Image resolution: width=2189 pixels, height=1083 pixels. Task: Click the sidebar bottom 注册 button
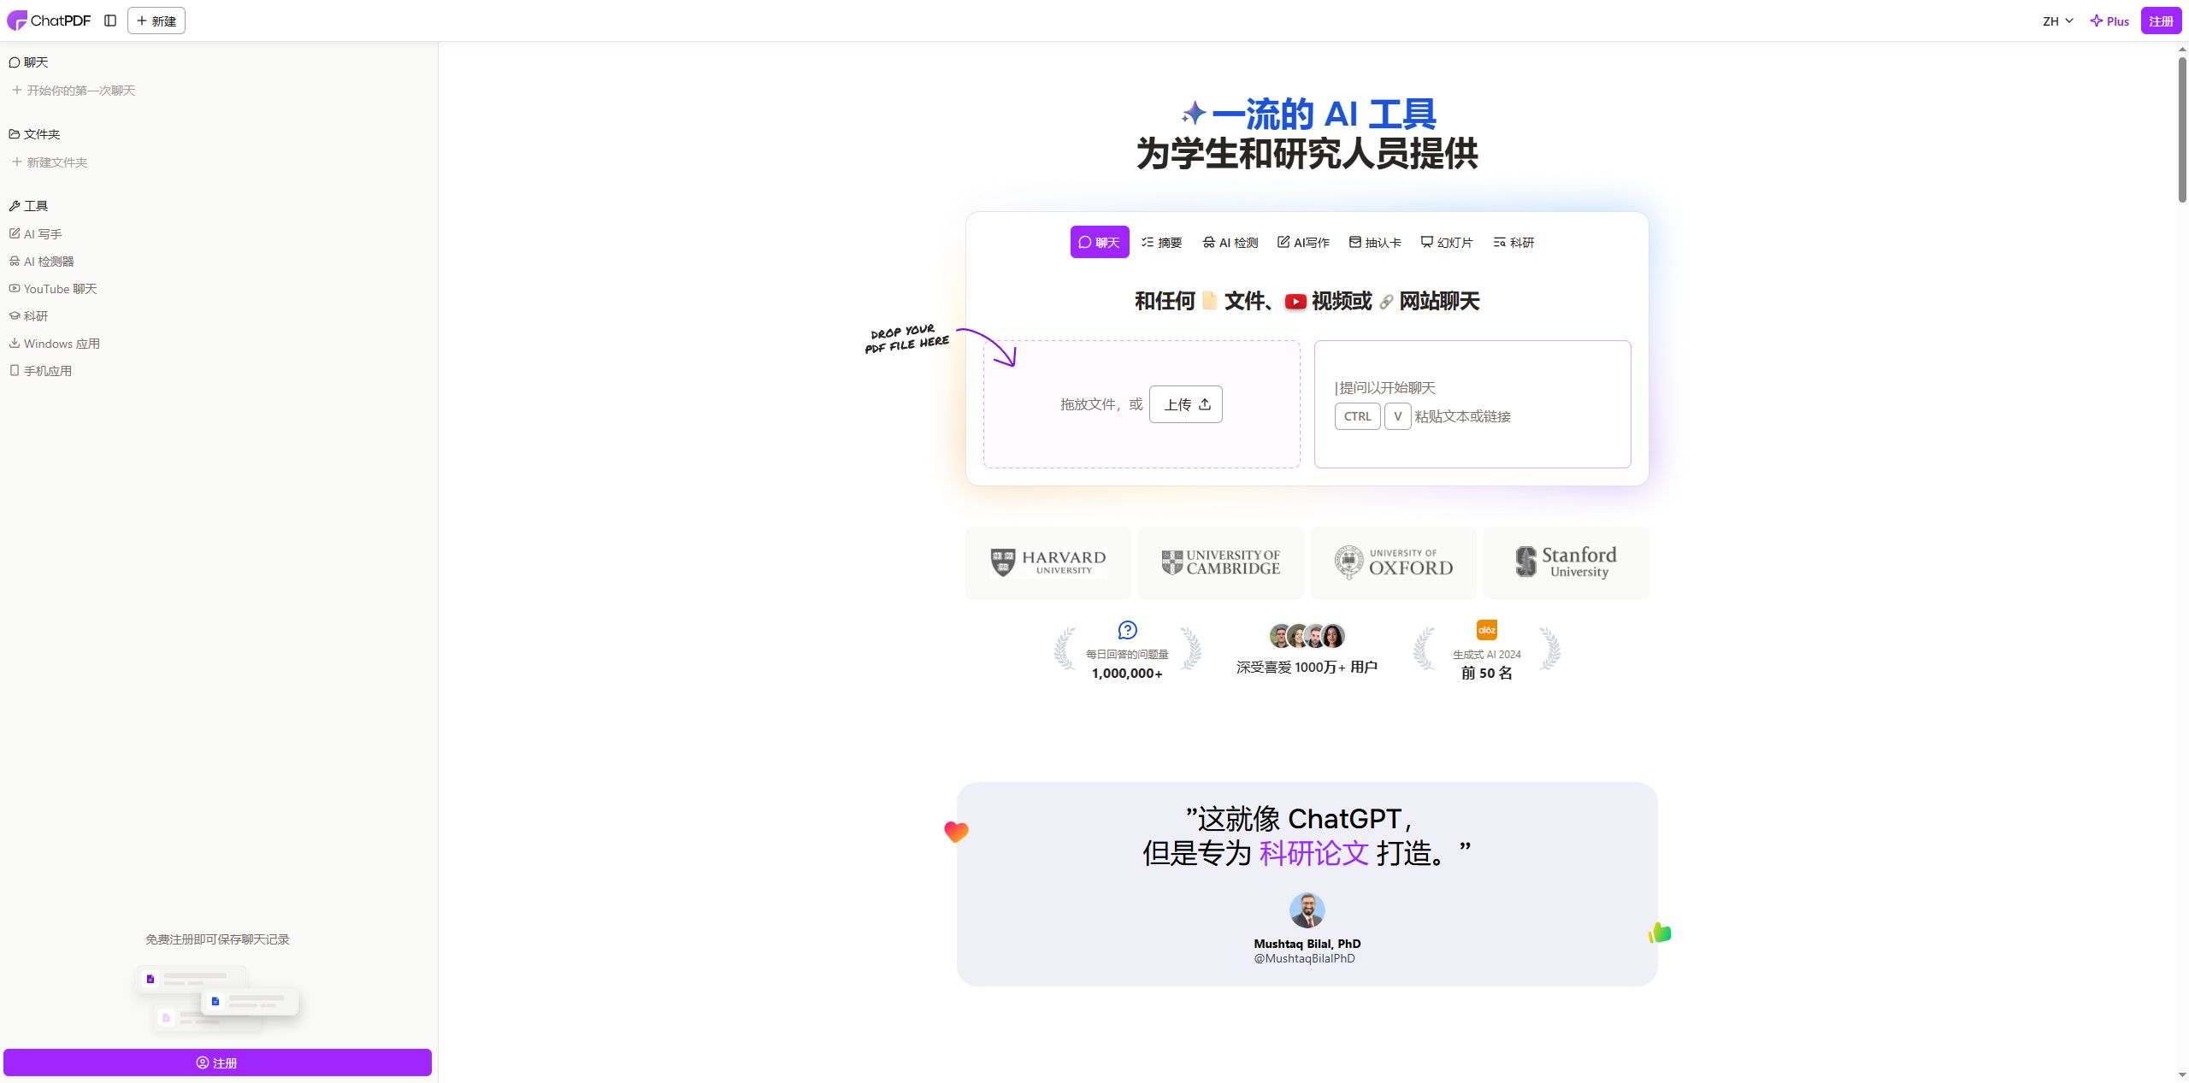(x=217, y=1062)
